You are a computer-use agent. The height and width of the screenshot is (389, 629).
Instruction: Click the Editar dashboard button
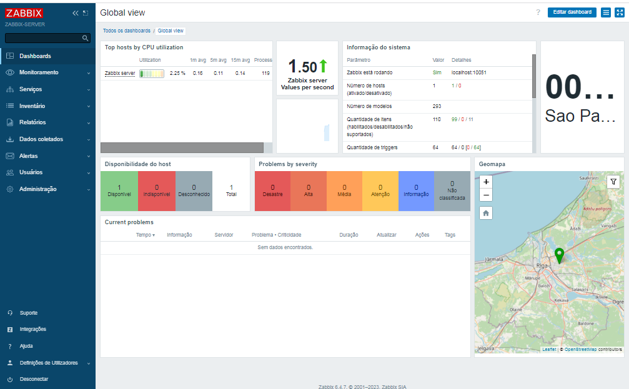click(572, 12)
